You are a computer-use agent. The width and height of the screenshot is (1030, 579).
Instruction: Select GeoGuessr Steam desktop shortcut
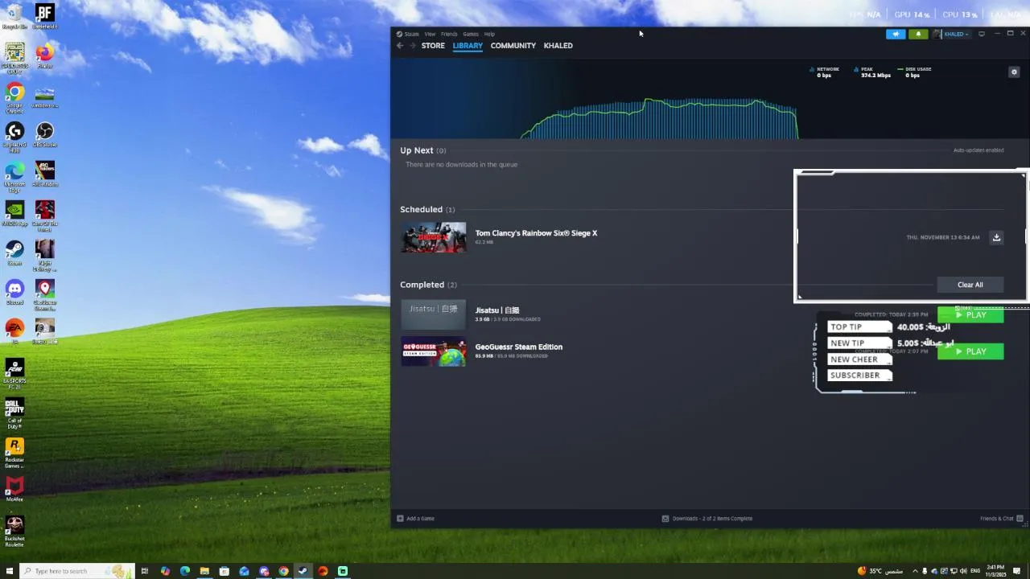44,295
